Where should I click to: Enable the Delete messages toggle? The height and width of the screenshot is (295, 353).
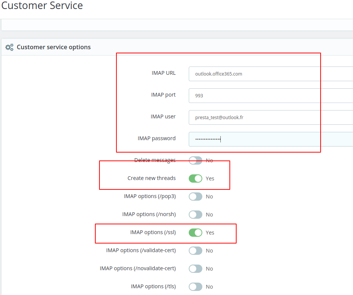(x=195, y=160)
